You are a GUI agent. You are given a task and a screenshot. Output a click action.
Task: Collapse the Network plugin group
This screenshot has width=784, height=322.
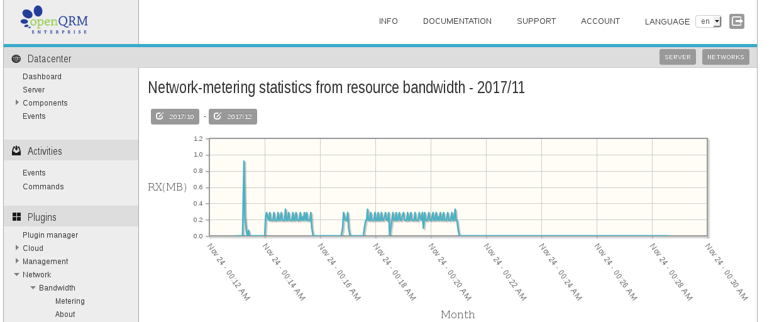click(x=17, y=275)
